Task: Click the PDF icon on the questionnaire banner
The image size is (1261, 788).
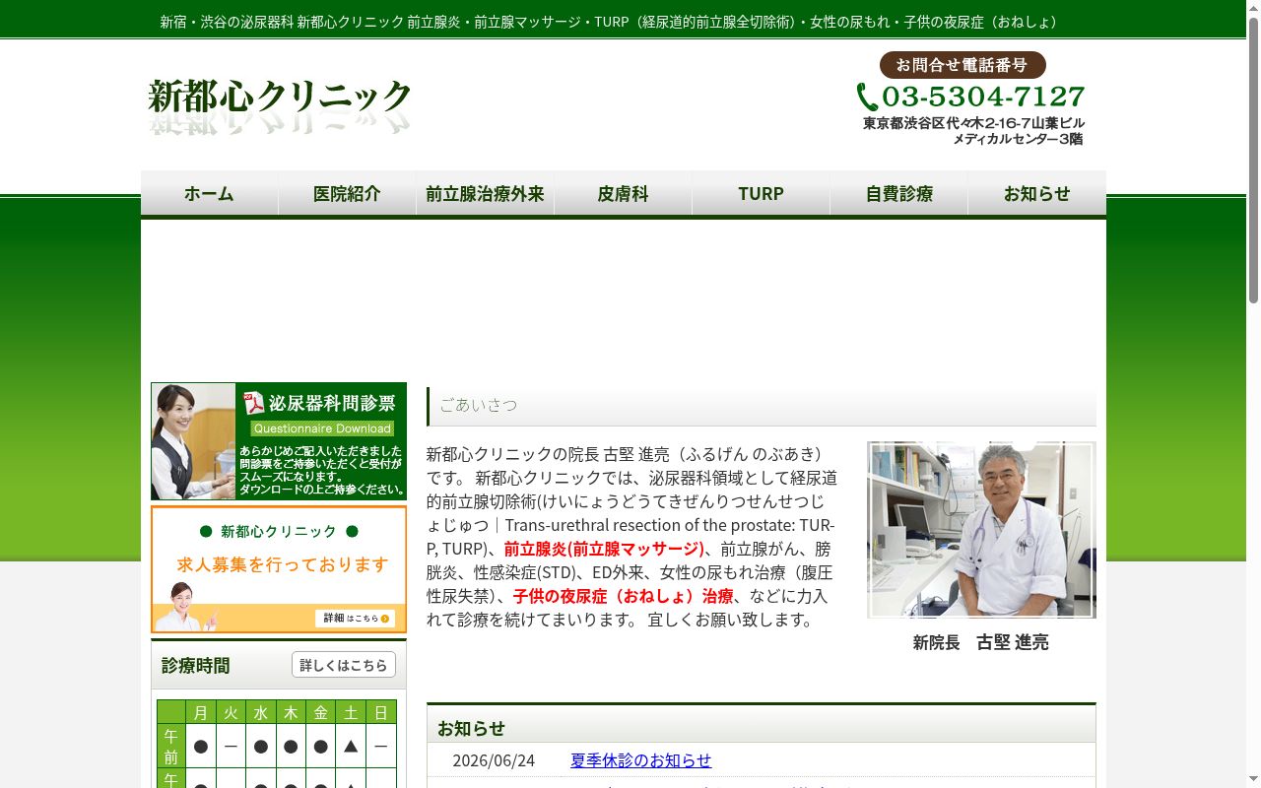Action: pos(254,403)
